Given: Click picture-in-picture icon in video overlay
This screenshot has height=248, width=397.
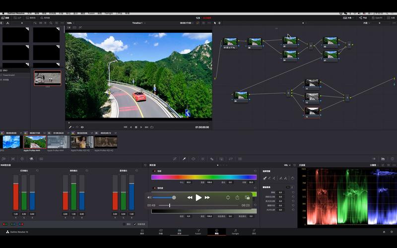Looking at the screenshot, I should 247,197.
